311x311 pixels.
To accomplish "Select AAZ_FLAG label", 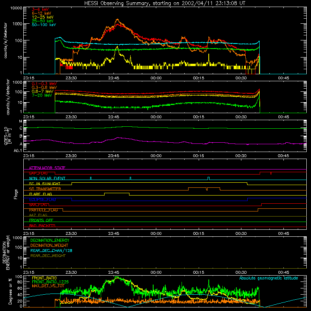I will point(38,215).
